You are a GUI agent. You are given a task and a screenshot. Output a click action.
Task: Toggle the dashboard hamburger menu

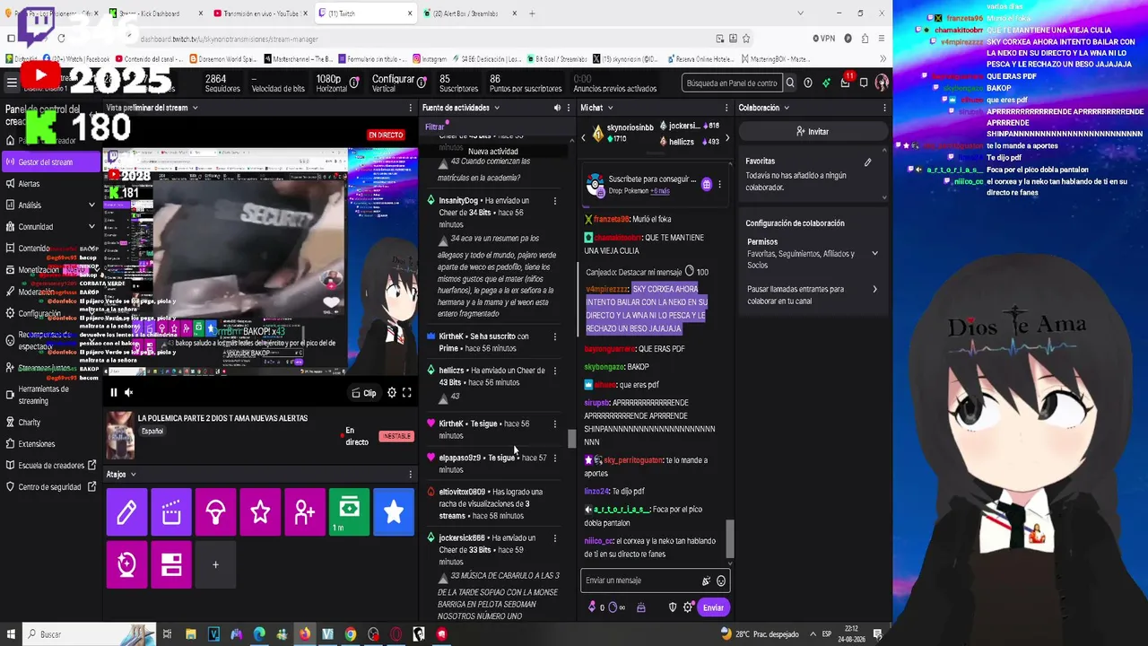[12, 83]
